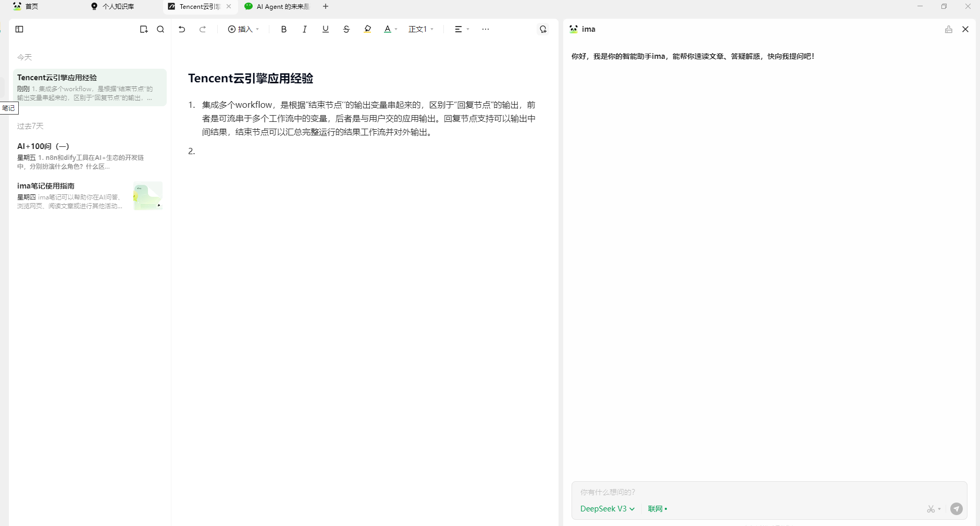The width and height of the screenshot is (980, 526).
Task: Apply strikethrough formatting
Action: click(346, 29)
